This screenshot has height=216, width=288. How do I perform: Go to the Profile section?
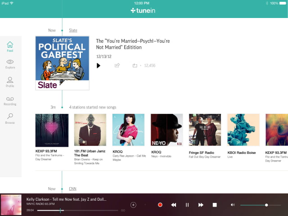click(10, 82)
